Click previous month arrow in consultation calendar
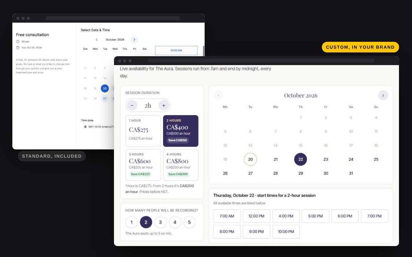The image size is (412, 257). [97, 40]
